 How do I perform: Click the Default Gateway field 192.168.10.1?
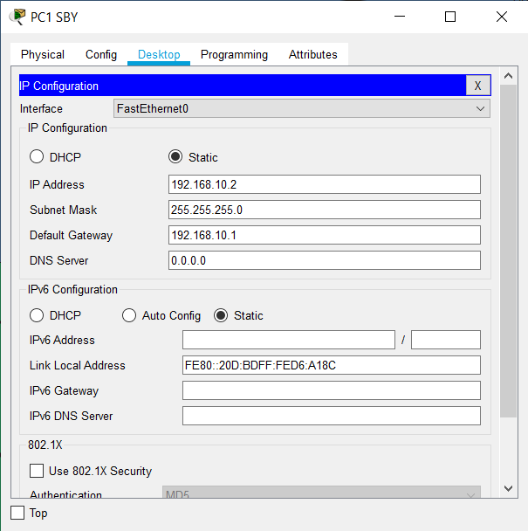(x=325, y=235)
